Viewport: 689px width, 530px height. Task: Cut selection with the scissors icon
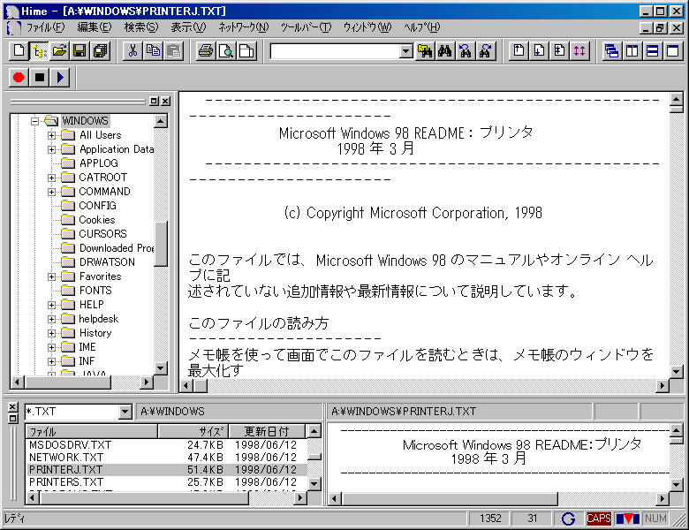tap(132, 51)
